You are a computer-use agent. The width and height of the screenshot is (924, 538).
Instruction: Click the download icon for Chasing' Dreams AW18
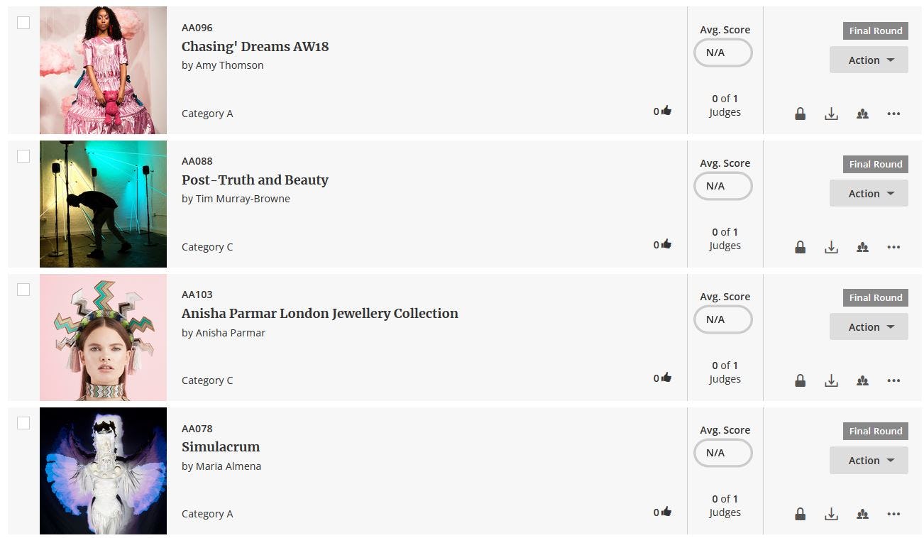click(x=831, y=114)
